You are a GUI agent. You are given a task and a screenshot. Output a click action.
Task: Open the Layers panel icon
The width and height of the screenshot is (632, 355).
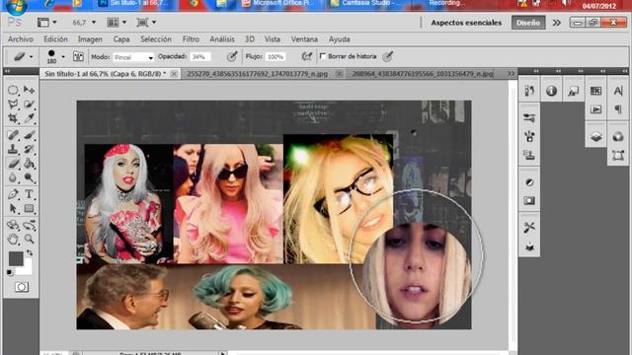(x=595, y=137)
